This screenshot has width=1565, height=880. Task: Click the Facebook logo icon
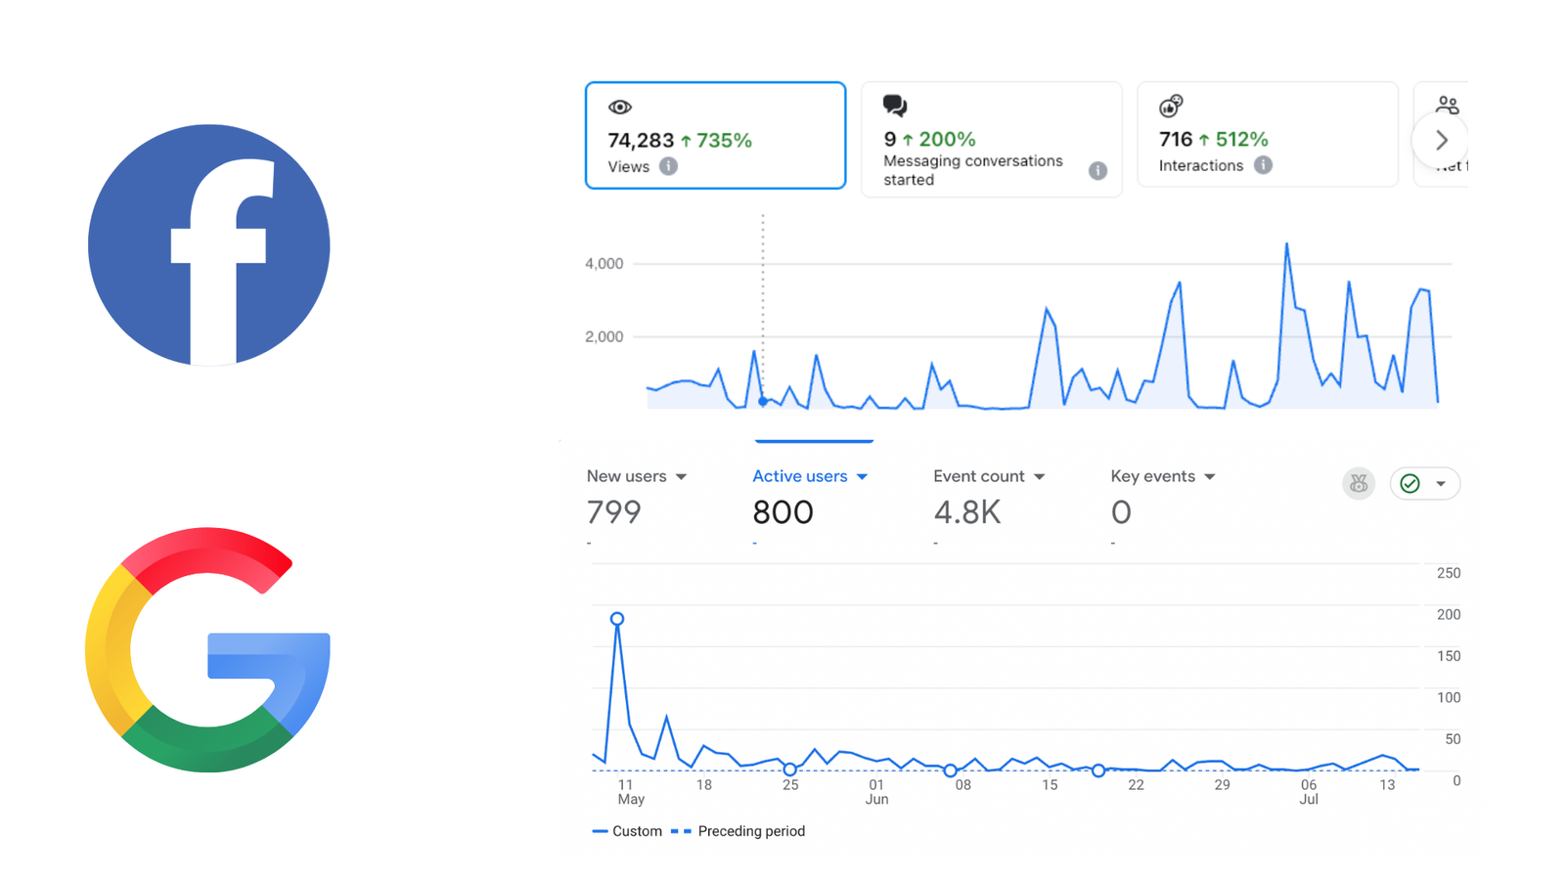point(208,244)
